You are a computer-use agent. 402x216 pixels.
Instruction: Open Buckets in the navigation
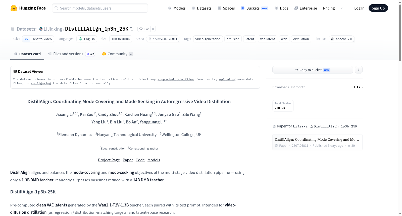255,8
